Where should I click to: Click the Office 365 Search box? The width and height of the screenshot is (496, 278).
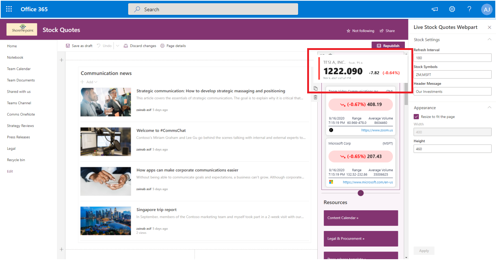tap(213, 9)
